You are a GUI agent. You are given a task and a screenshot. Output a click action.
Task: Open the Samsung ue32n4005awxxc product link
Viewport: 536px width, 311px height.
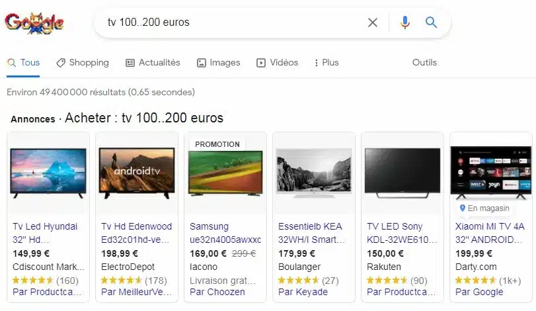(x=225, y=233)
